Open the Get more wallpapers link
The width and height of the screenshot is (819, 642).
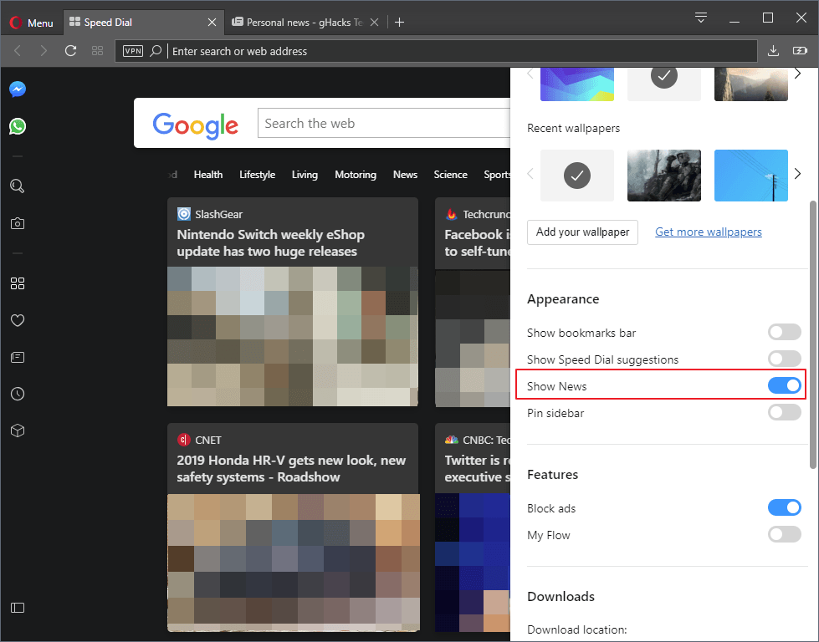709,232
